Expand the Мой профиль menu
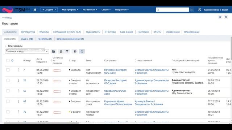Viewport: 232px width, 130px height. pyautogui.click(x=70, y=10)
